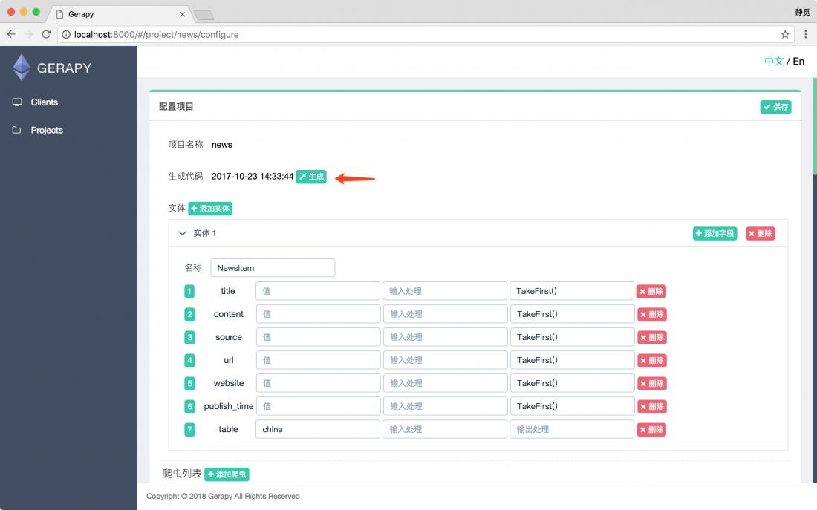The width and height of the screenshot is (817, 510).
Task: Click TakeFirst() output field for publish_time
Action: tap(572, 406)
